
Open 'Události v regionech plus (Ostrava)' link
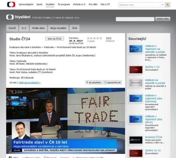click(x=154, y=98)
